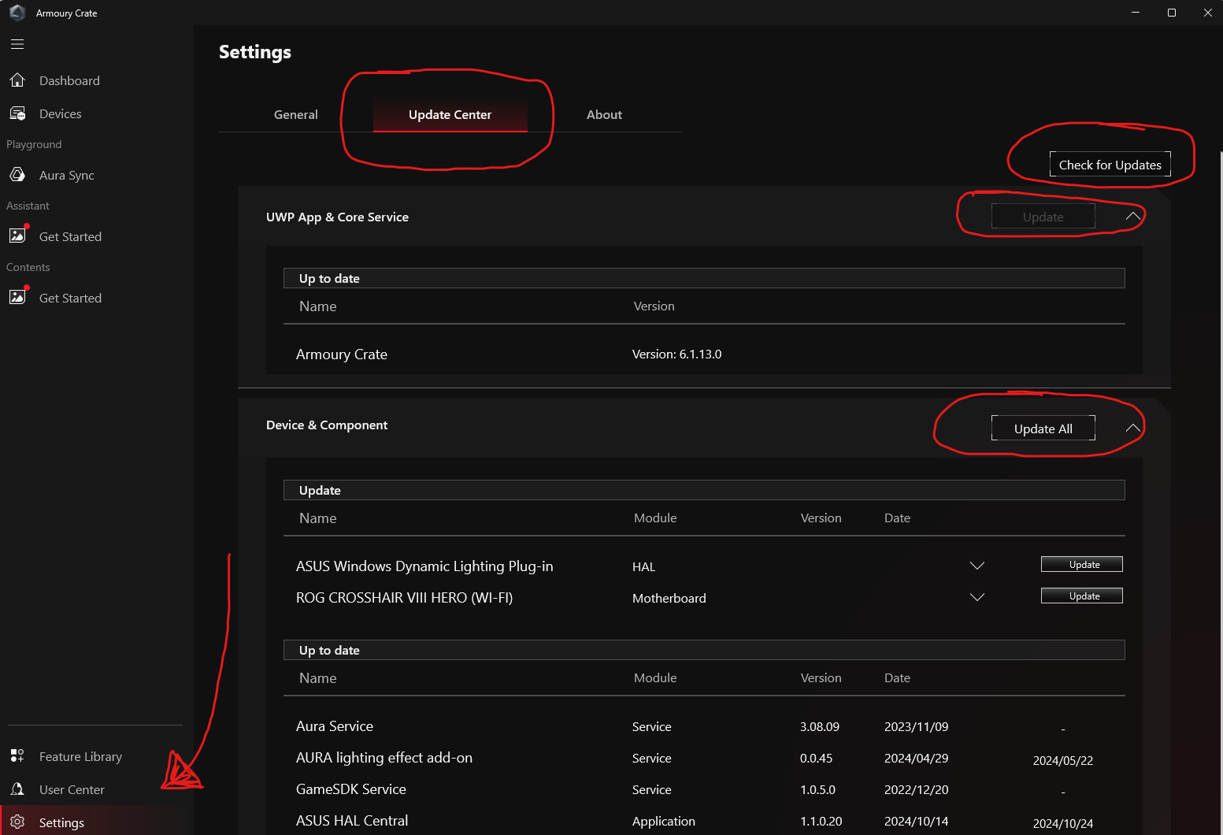Select the Armoury Crate version row
Viewport: 1223px width, 835px height.
(x=704, y=354)
